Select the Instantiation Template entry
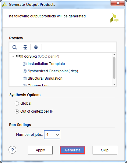The image size is (127, 163). pos(46,64)
